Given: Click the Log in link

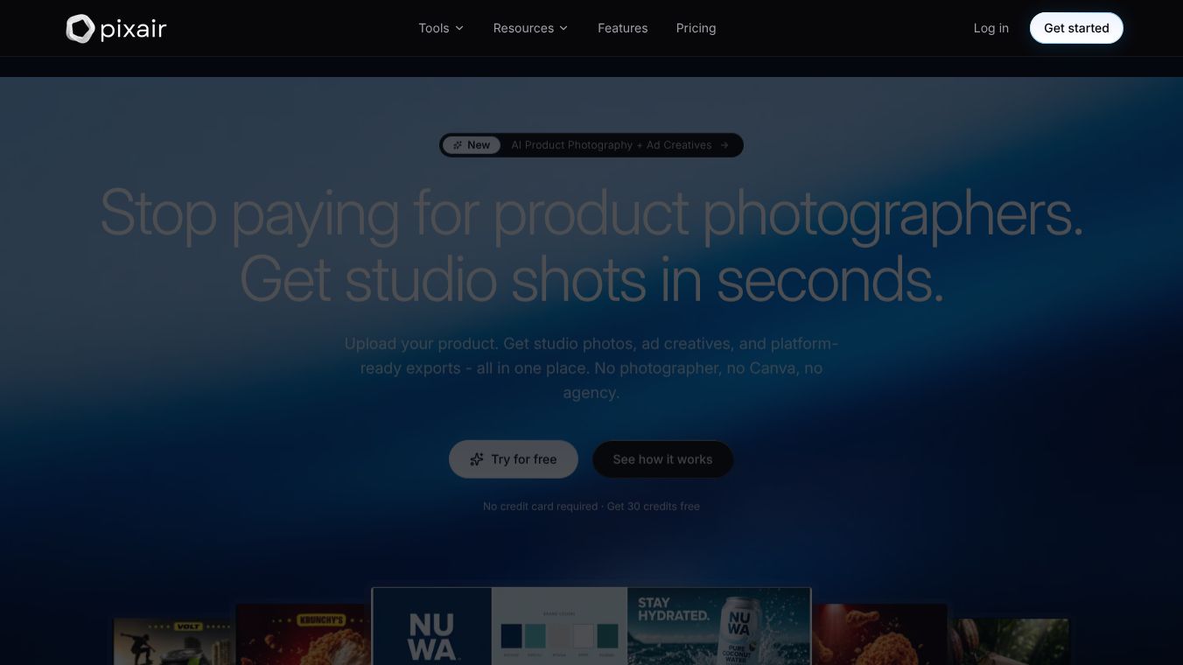Looking at the screenshot, I should point(991,28).
